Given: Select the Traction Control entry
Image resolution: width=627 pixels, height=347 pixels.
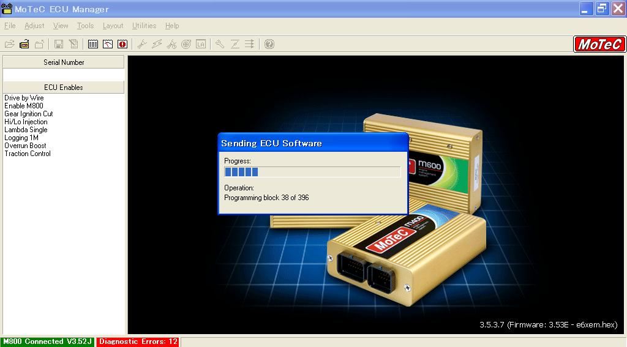Looking at the screenshot, I should pos(28,154).
